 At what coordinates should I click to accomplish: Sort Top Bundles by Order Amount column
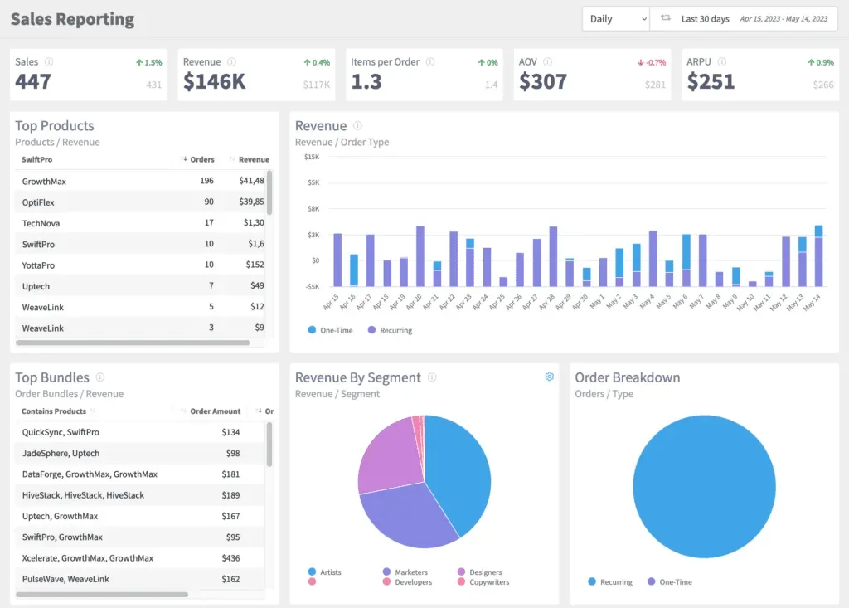tap(211, 411)
